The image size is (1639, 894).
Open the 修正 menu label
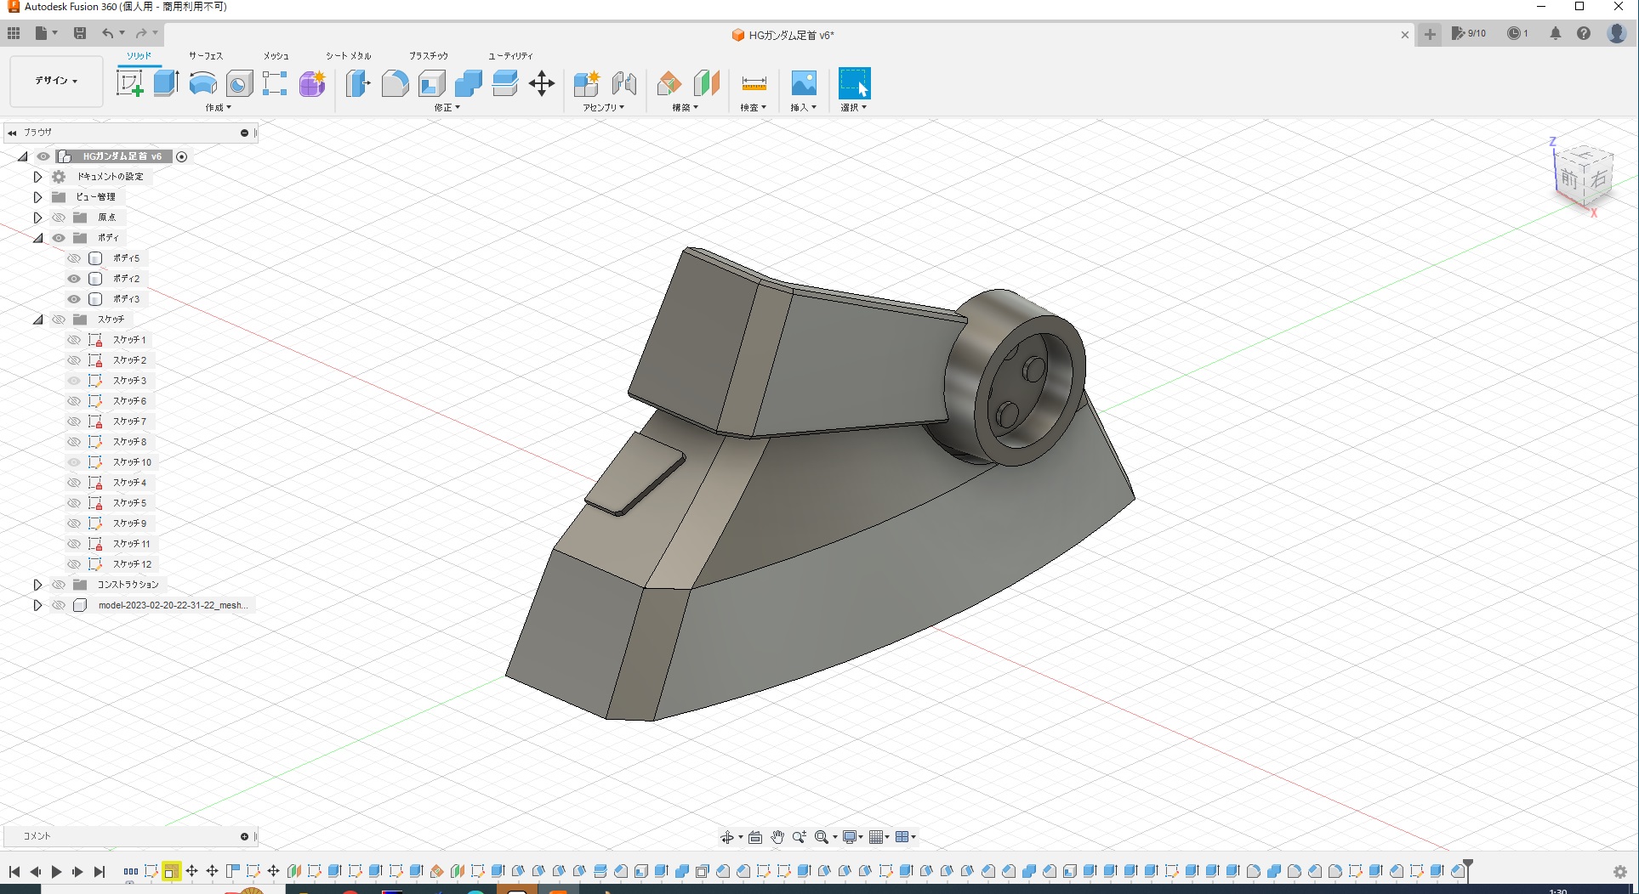click(x=447, y=108)
